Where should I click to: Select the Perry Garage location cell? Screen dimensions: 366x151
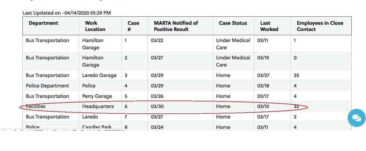[97, 96]
